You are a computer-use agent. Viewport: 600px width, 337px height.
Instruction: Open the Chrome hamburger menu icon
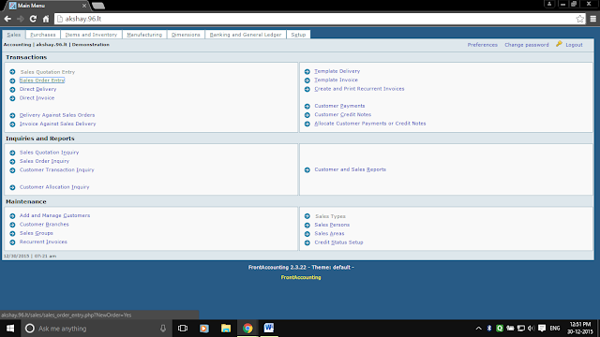[x=593, y=19]
